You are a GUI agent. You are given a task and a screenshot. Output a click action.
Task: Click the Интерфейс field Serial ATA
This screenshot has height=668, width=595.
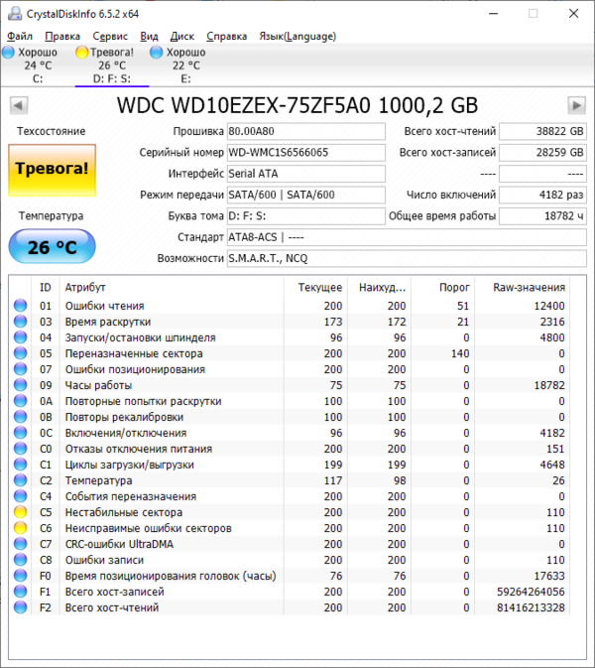306,174
